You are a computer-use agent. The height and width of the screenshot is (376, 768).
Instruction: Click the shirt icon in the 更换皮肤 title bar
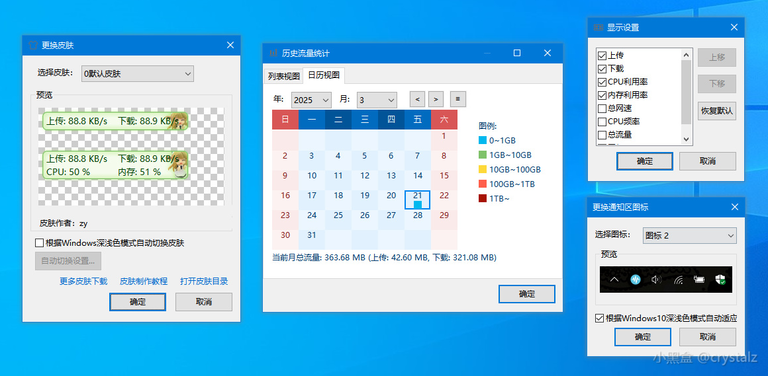pyautogui.click(x=33, y=46)
